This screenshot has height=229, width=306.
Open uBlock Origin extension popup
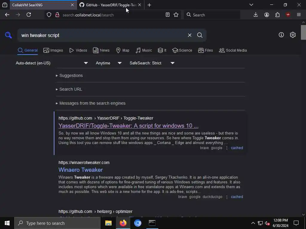(x=288, y=15)
